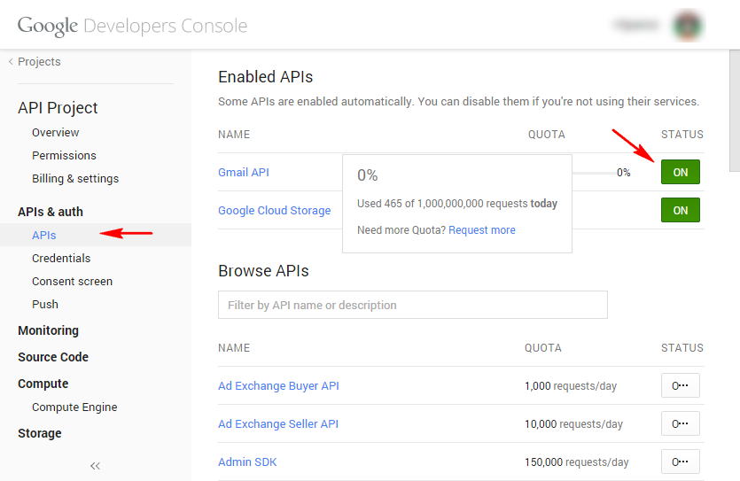Open Compute Engine in the sidebar
740x481 pixels.
coord(74,407)
